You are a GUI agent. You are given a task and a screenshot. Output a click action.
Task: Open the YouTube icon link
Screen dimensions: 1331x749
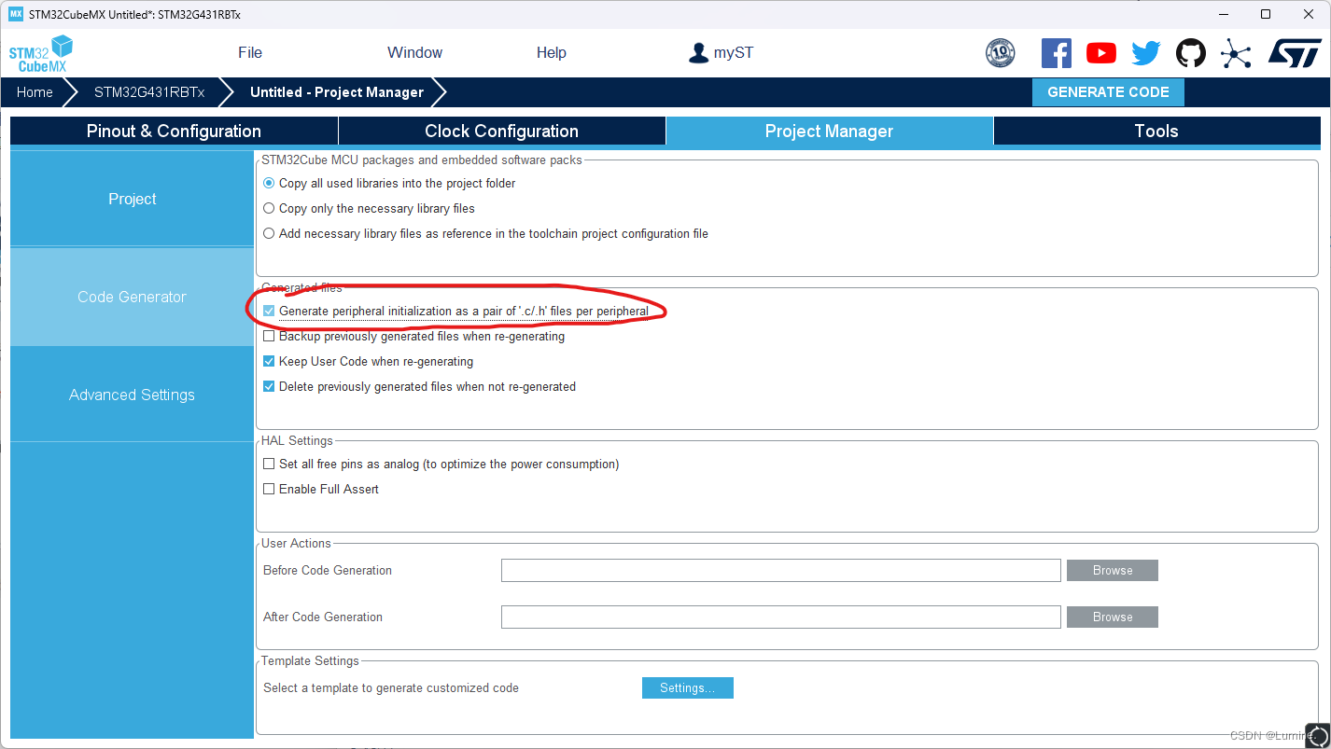1101,53
